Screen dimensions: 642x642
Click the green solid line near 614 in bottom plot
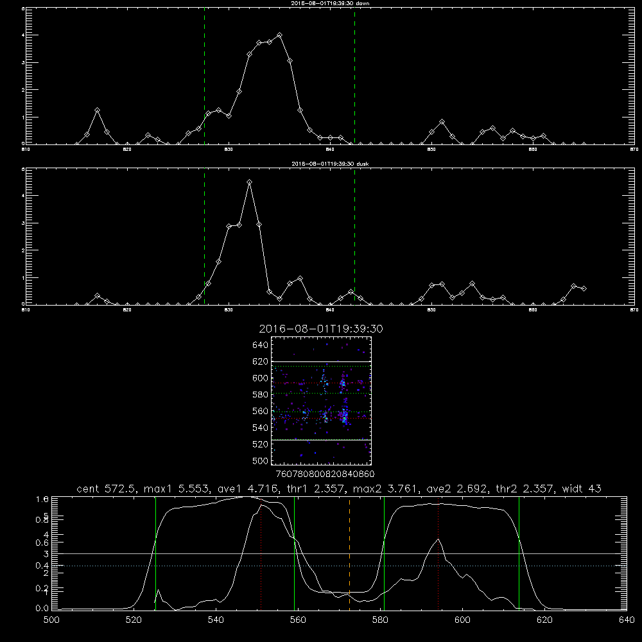[519, 553]
